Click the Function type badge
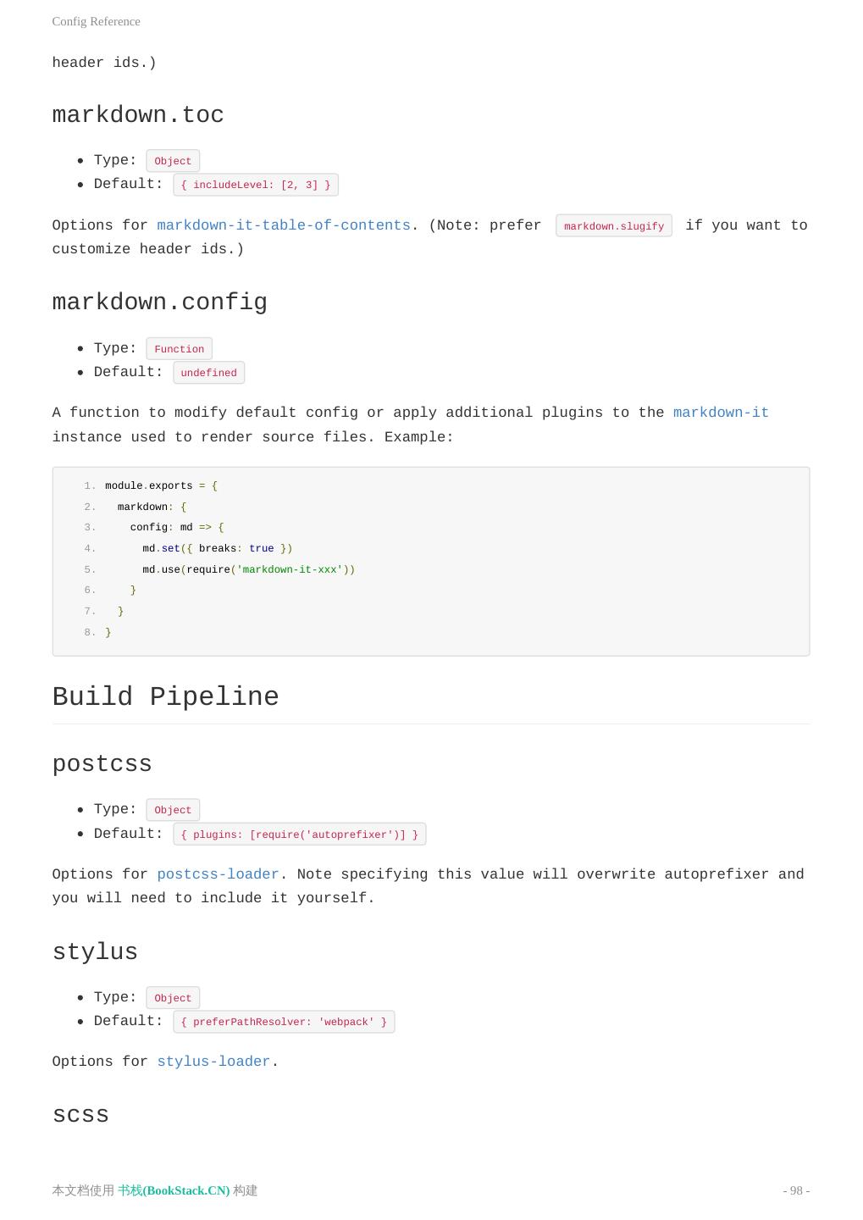 click(x=179, y=349)
